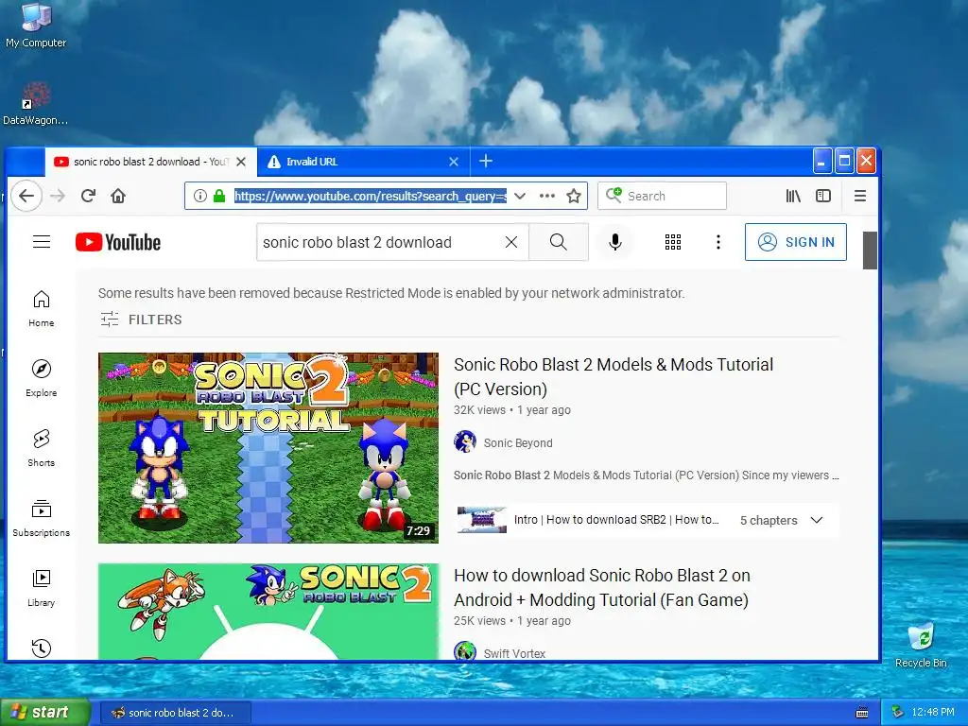This screenshot has height=726, width=968.
Task: Open How to download Sonic Robo Blast 2 on Android title
Action: pos(602,588)
